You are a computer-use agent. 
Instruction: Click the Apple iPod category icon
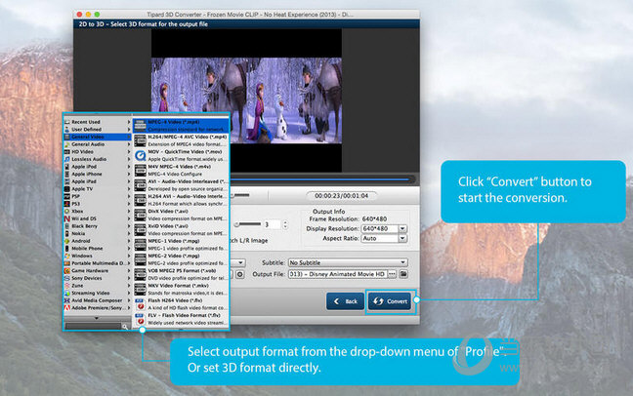tap(67, 167)
